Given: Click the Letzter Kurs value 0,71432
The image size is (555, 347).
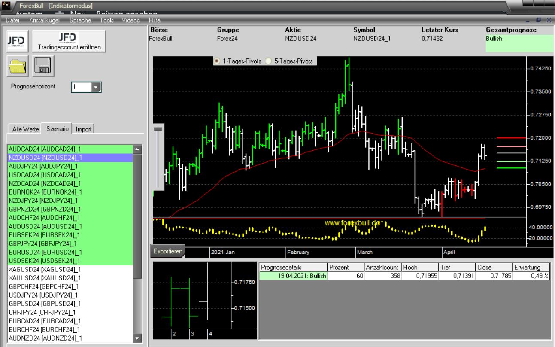Looking at the screenshot, I should tap(432, 38).
